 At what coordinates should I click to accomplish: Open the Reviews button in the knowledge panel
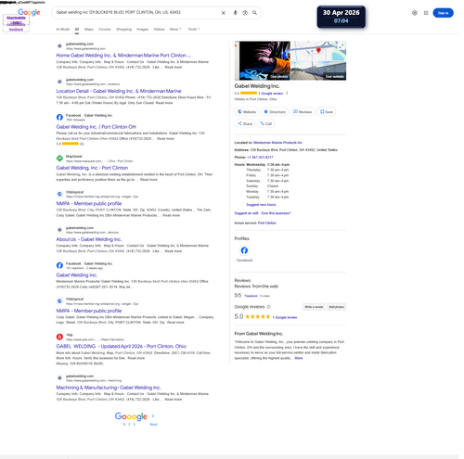click(x=303, y=112)
